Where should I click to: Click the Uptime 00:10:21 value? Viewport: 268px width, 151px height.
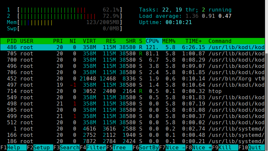[178, 22]
